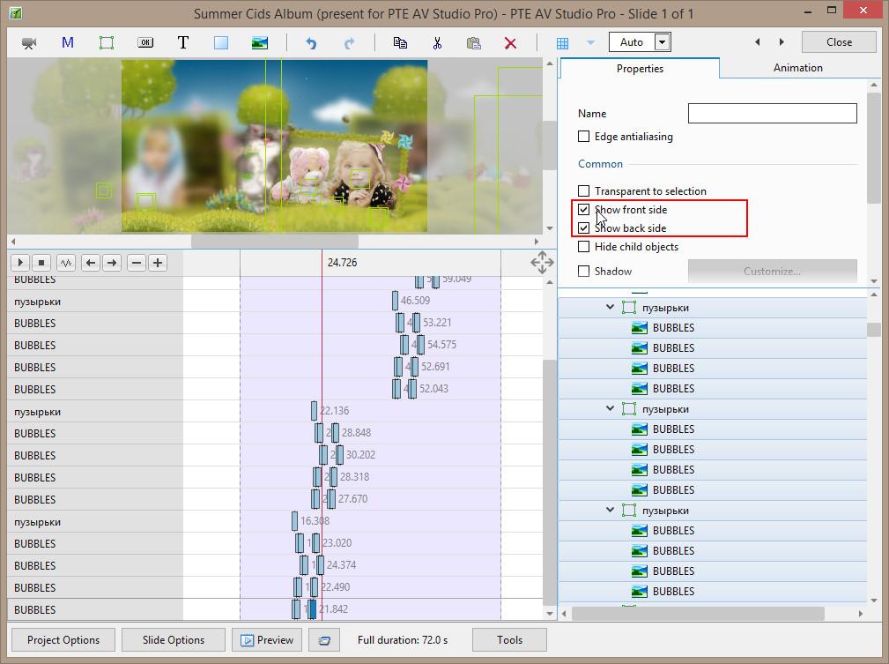Enable Edge antialiasing checkbox
Image resolution: width=889 pixels, height=664 pixels.
pos(583,137)
